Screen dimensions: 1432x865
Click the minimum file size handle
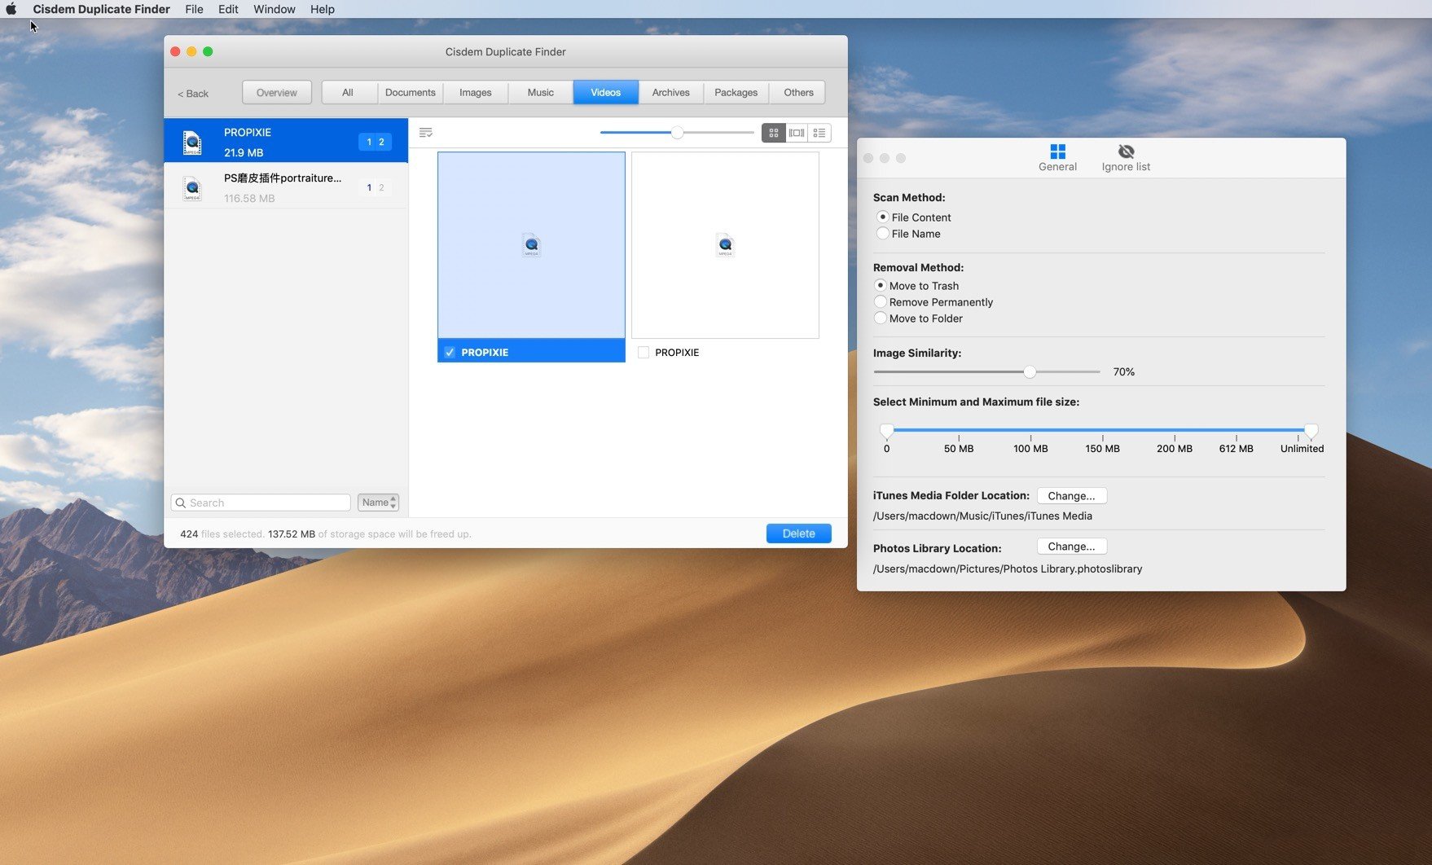point(887,430)
